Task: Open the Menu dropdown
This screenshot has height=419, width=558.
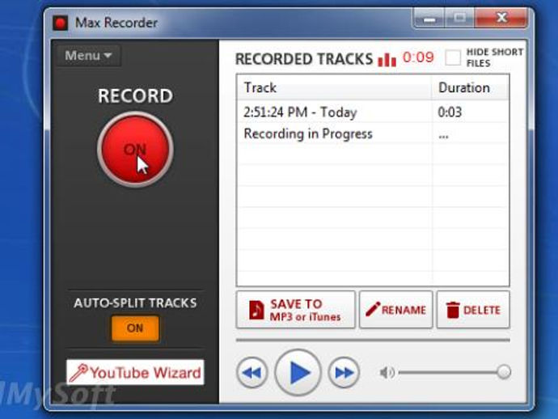Action: (89, 56)
